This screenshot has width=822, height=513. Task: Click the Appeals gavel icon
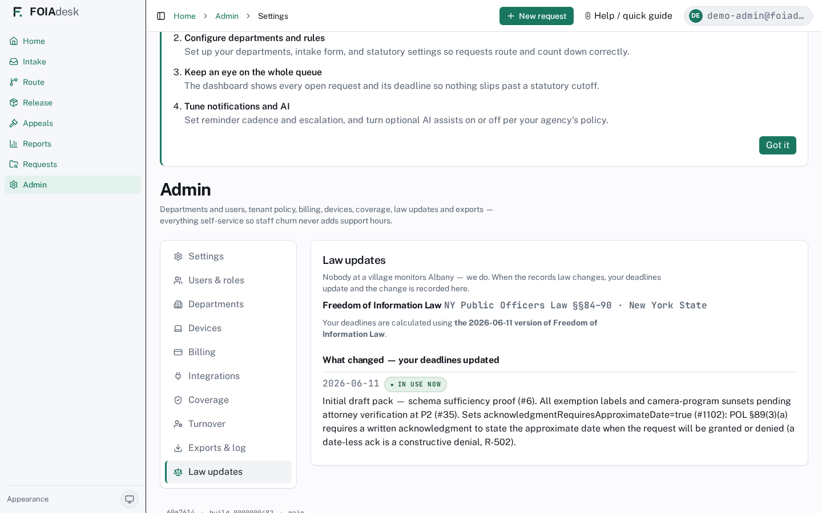point(14,123)
